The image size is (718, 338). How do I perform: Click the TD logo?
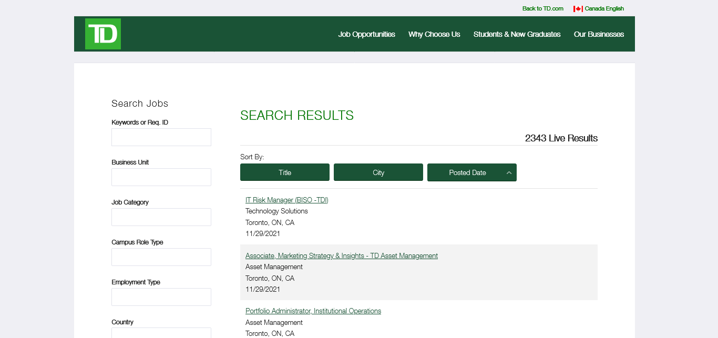(x=103, y=34)
